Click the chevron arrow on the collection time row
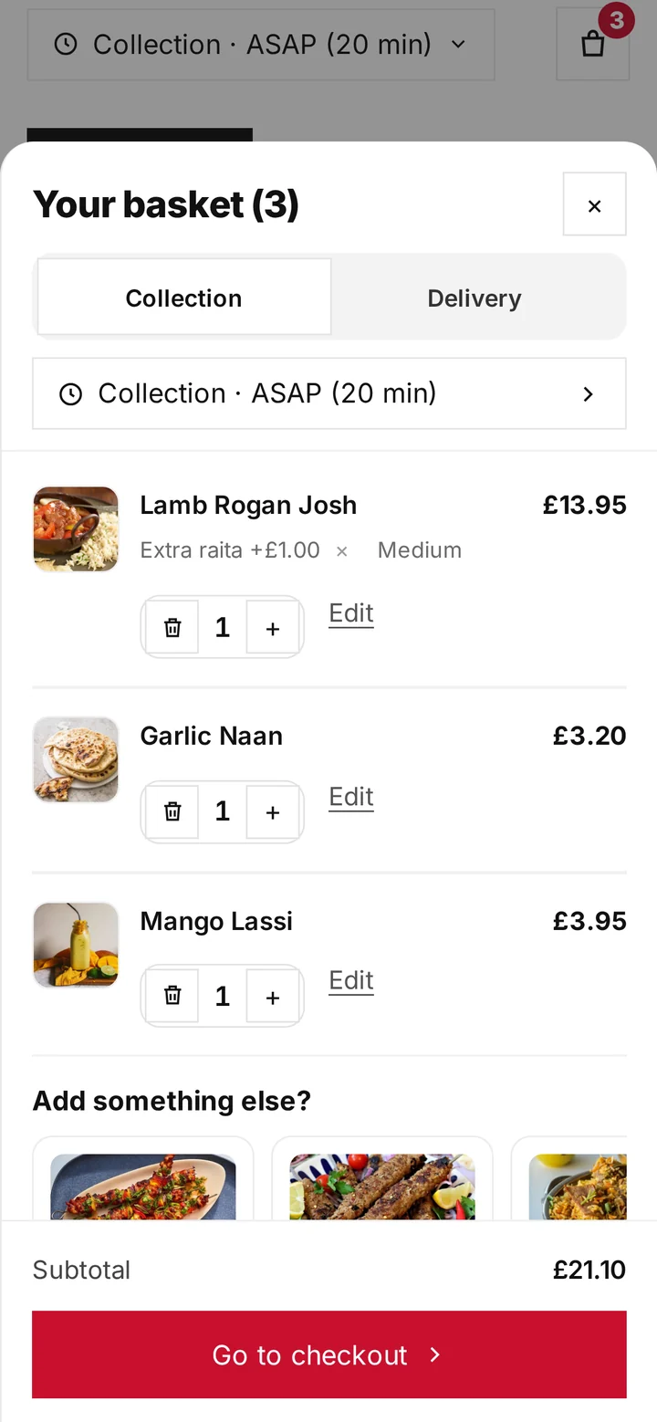The height and width of the screenshot is (1422, 657). pos(589,393)
